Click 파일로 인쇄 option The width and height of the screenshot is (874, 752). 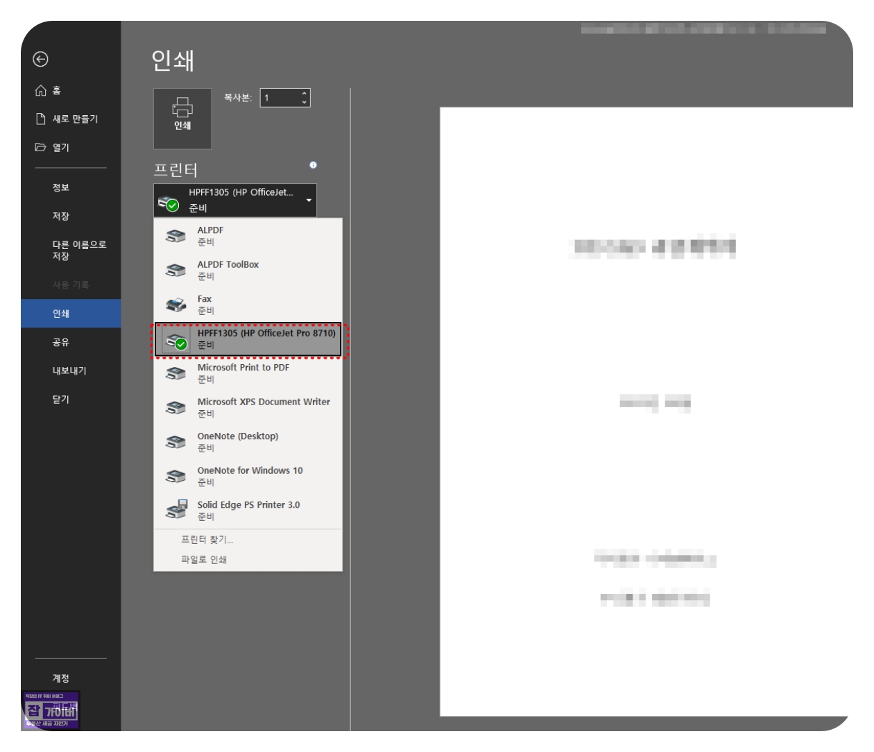[x=204, y=560]
